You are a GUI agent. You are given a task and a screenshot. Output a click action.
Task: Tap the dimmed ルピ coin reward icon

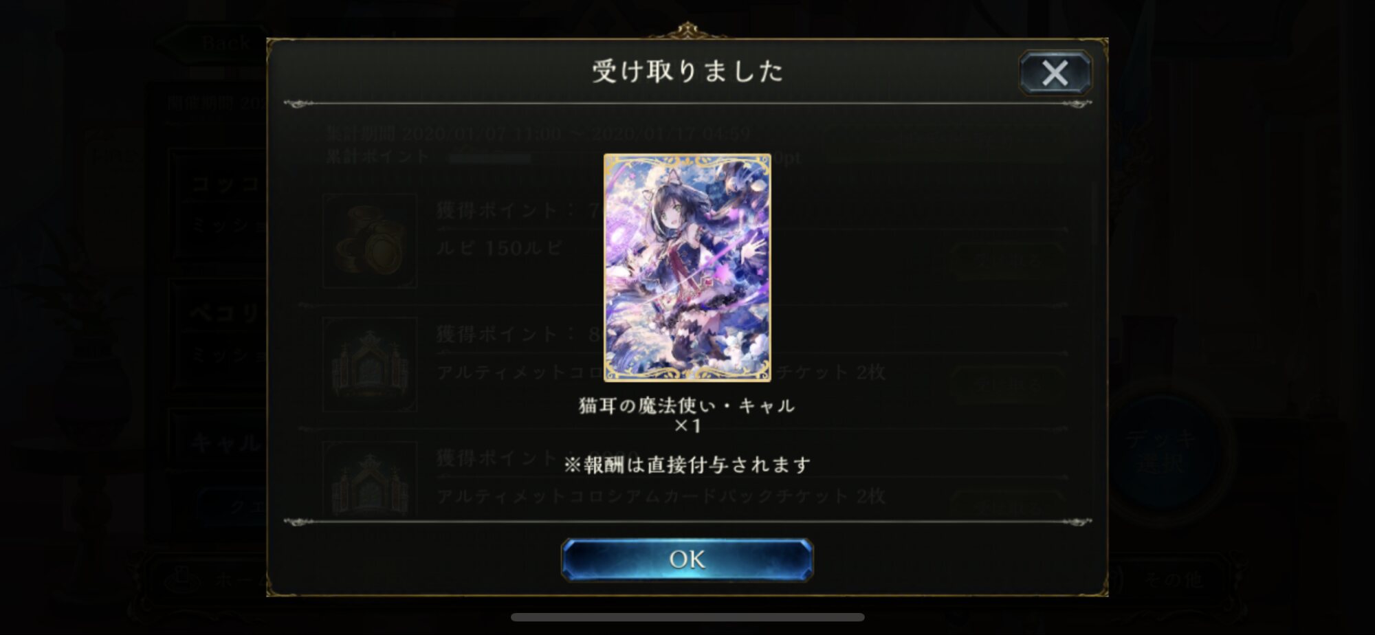pyautogui.click(x=370, y=241)
